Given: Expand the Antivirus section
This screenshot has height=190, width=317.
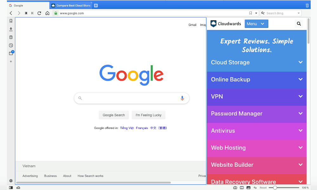Looking at the screenshot, I should 257,131.
